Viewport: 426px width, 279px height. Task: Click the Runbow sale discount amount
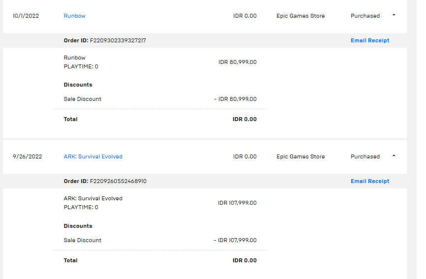pyautogui.click(x=235, y=99)
